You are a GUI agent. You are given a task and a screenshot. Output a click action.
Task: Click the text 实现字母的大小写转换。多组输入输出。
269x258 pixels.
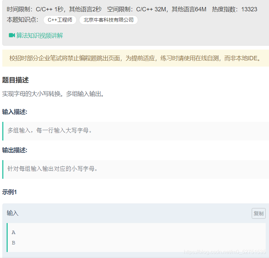tap(53, 94)
